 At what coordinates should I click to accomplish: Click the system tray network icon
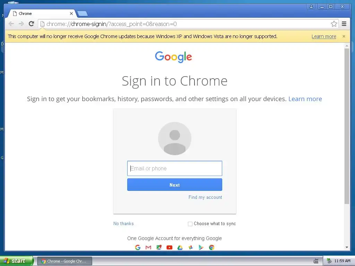click(329, 261)
